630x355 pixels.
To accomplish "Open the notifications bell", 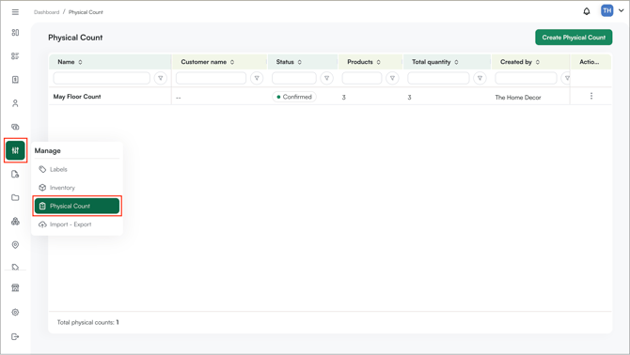I will tap(587, 11).
